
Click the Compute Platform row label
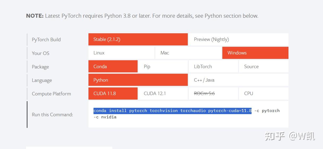tap(51, 94)
